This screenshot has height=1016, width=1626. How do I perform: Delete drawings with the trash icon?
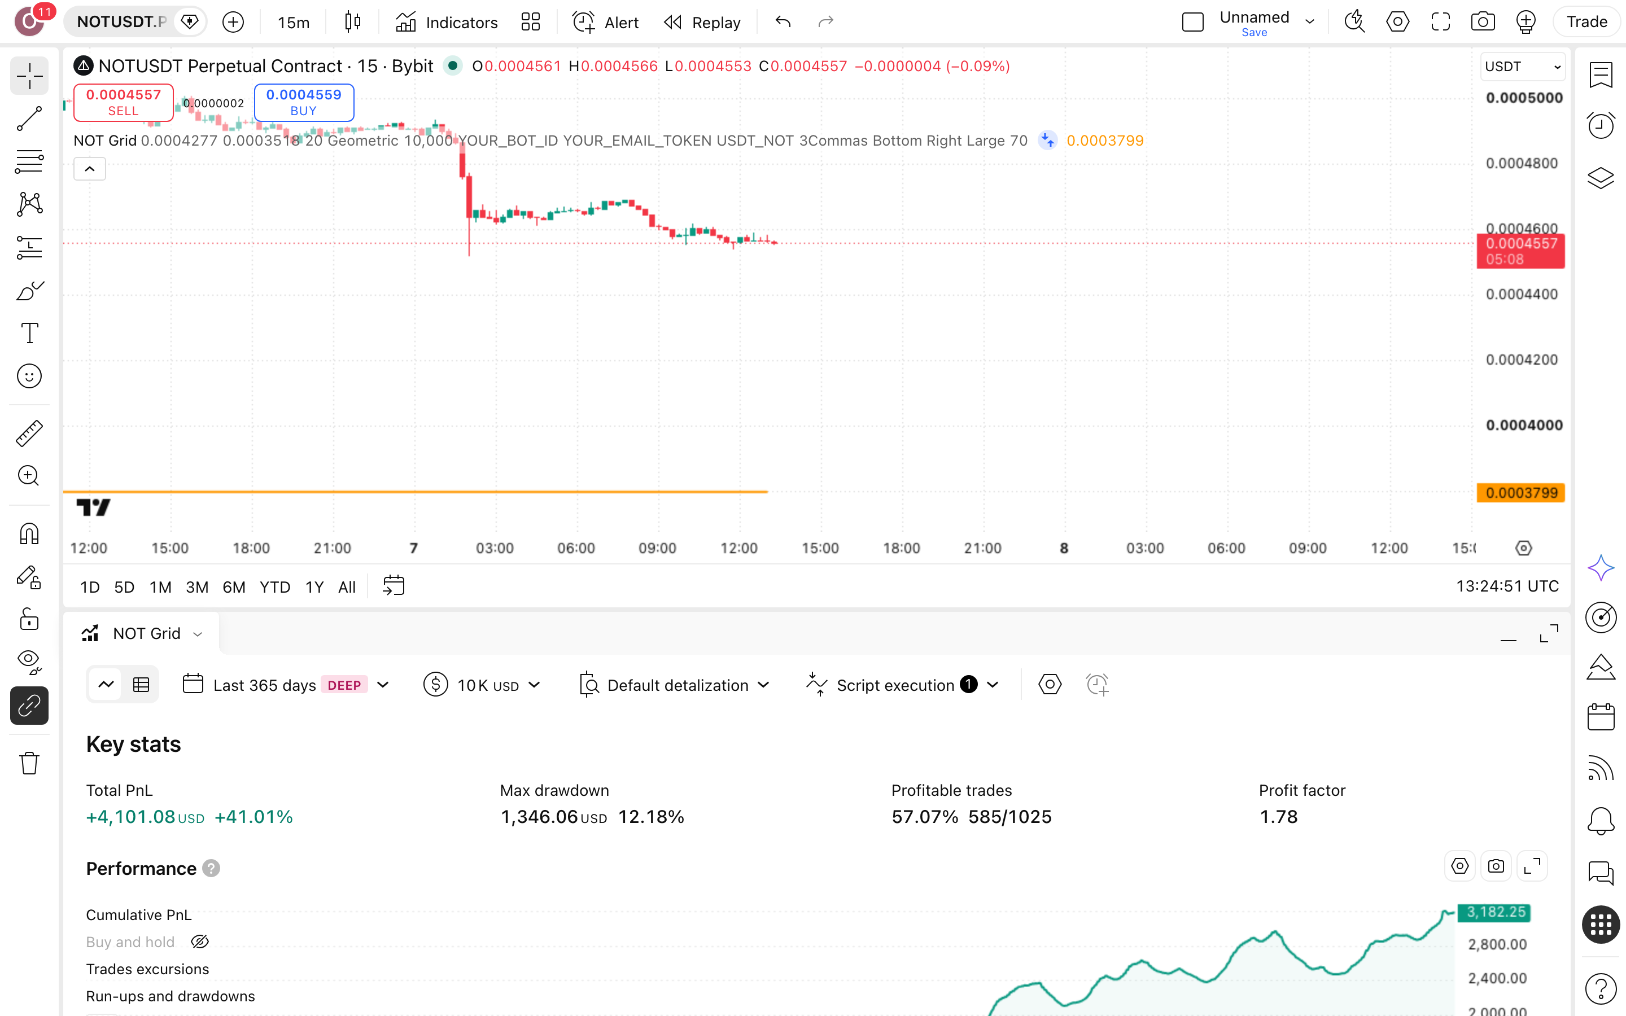(29, 763)
